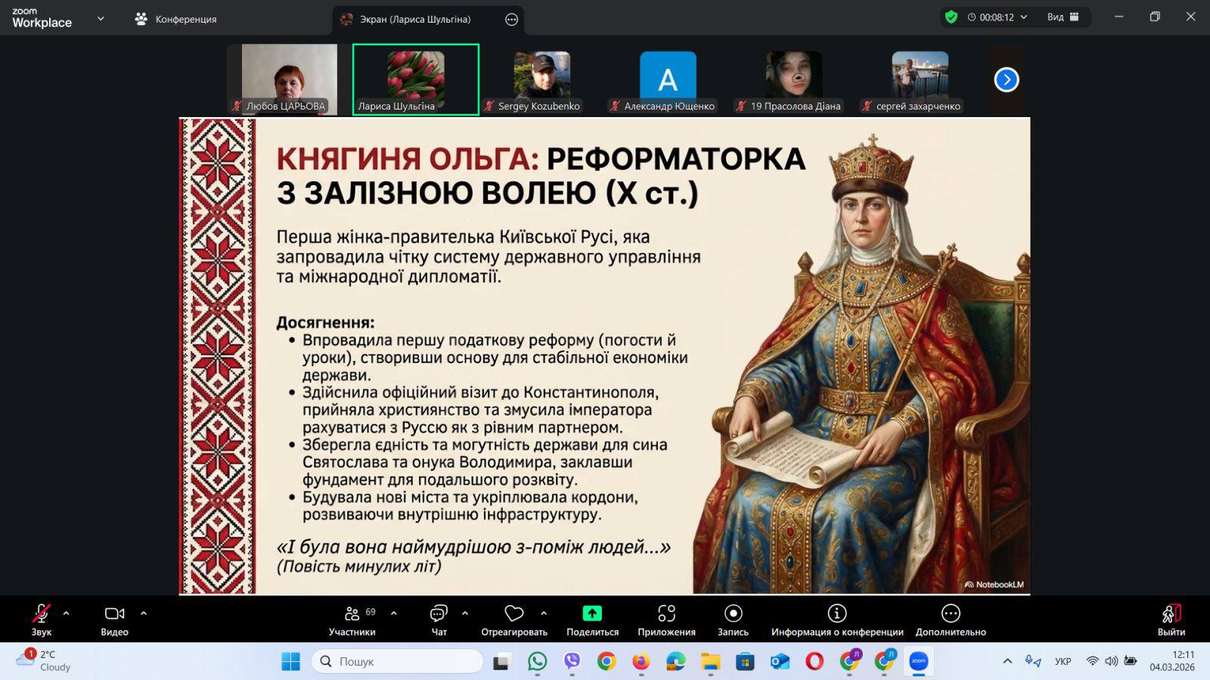
Task: Click the green encryption shield icon
Action: point(951,17)
